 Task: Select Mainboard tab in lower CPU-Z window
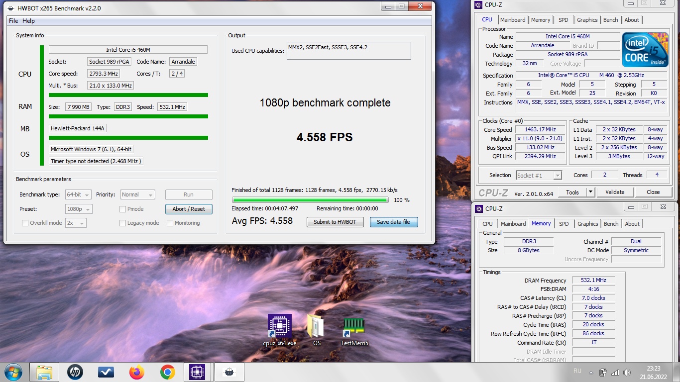[x=513, y=224]
